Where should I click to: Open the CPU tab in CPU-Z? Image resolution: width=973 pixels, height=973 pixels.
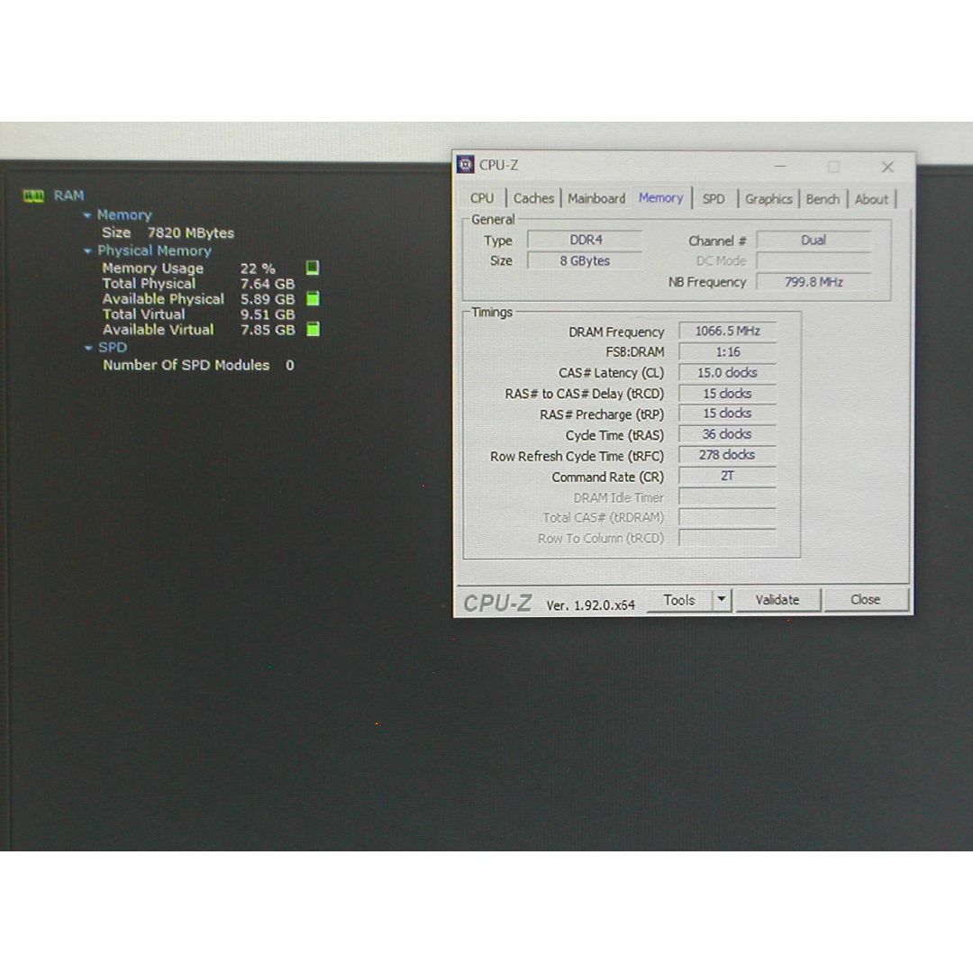[481, 198]
